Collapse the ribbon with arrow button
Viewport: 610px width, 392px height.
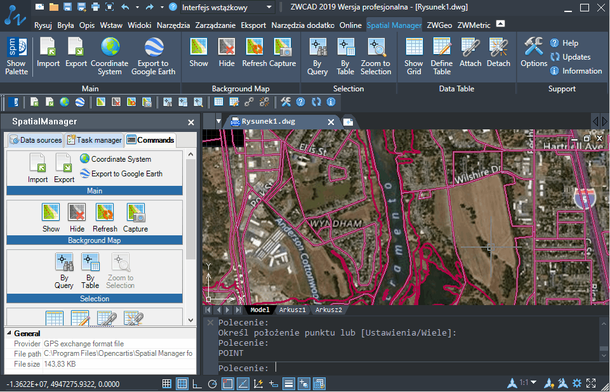[501, 24]
